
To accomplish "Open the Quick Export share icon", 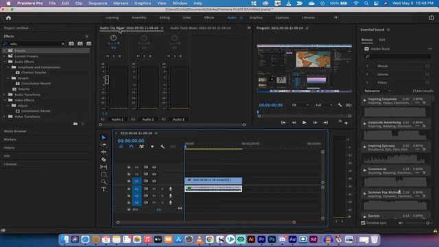I will 431,17.
